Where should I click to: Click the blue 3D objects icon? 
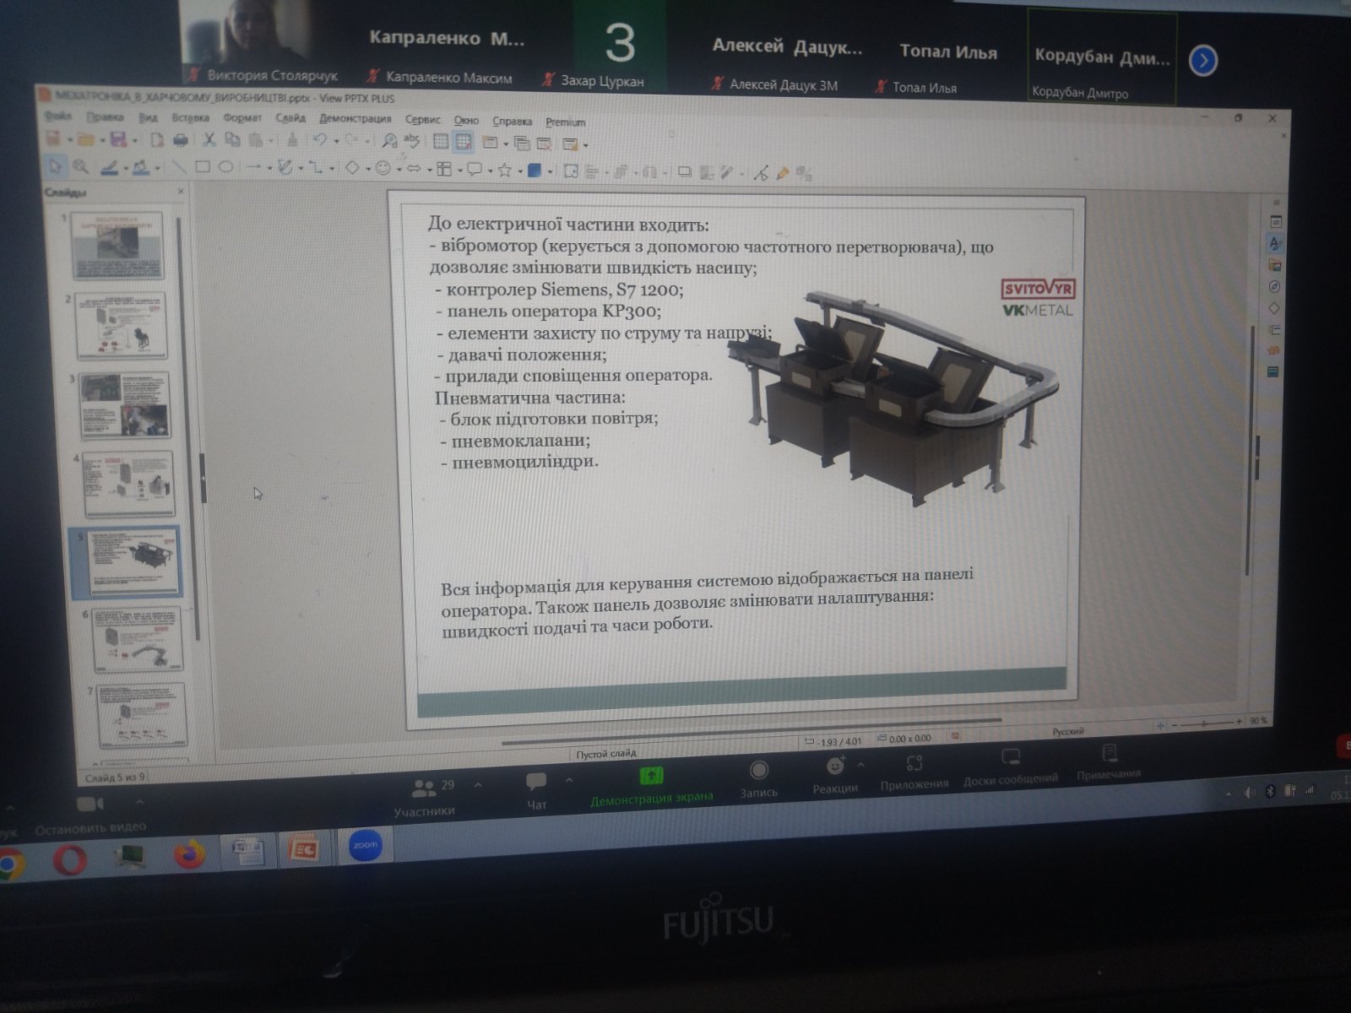click(534, 171)
